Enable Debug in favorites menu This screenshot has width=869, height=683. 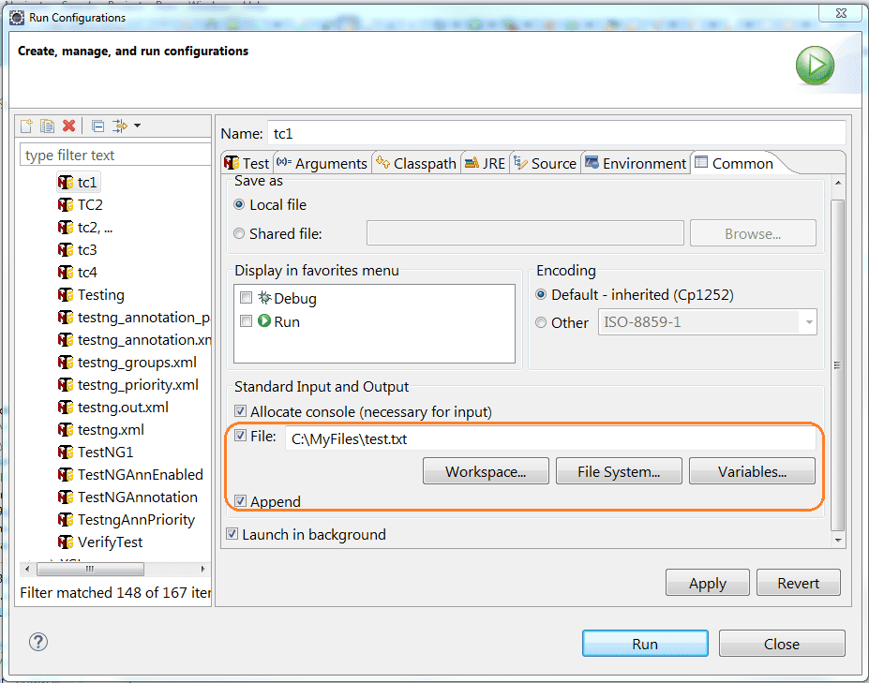click(x=246, y=298)
